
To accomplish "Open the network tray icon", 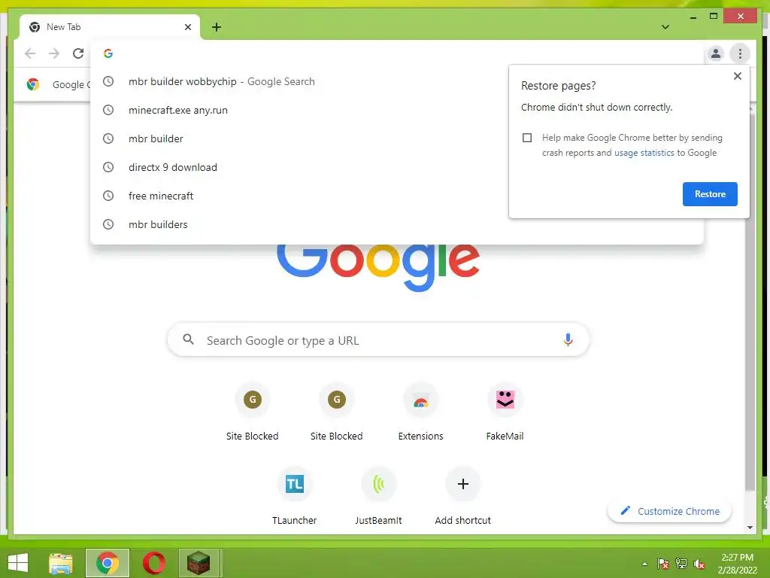I will click(681, 564).
